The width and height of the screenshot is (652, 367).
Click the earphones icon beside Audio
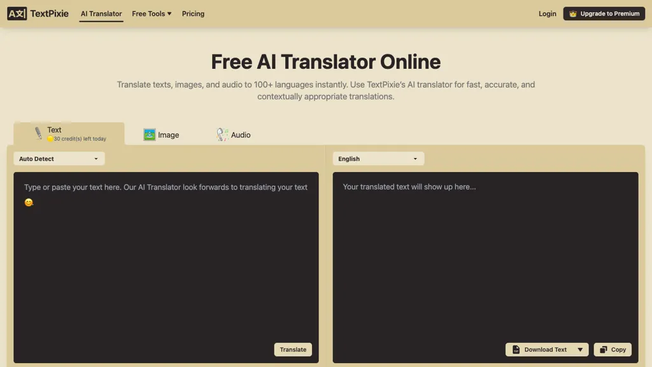pos(222,134)
